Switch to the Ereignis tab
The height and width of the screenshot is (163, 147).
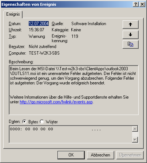[x=13, y=14]
